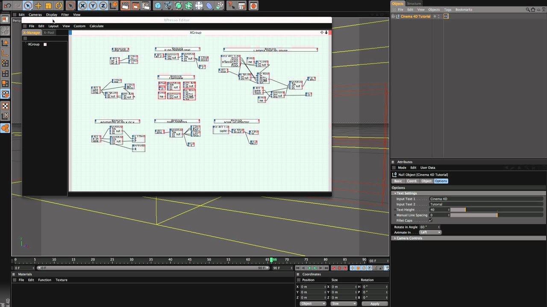Viewport: 547px width, 307px height.
Task: Click the XGroup pan arrows icon
Action: (x=322, y=32)
